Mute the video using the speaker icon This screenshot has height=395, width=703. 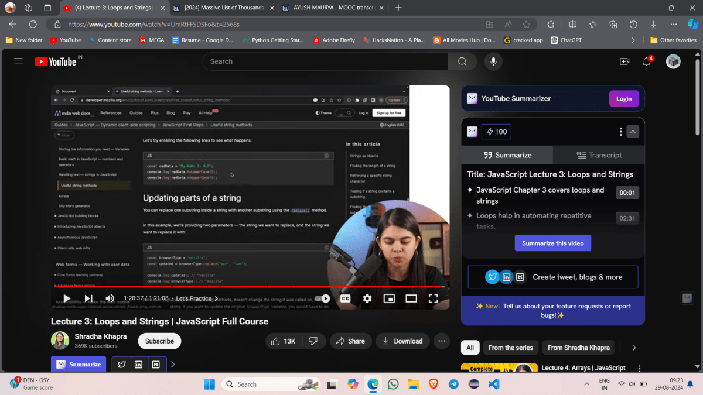click(x=110, y=298)
